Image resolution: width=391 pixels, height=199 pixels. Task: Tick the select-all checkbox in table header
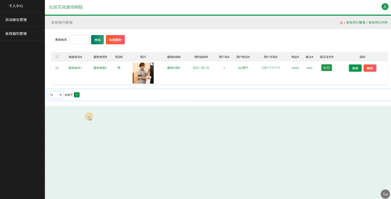coord(57,57)
